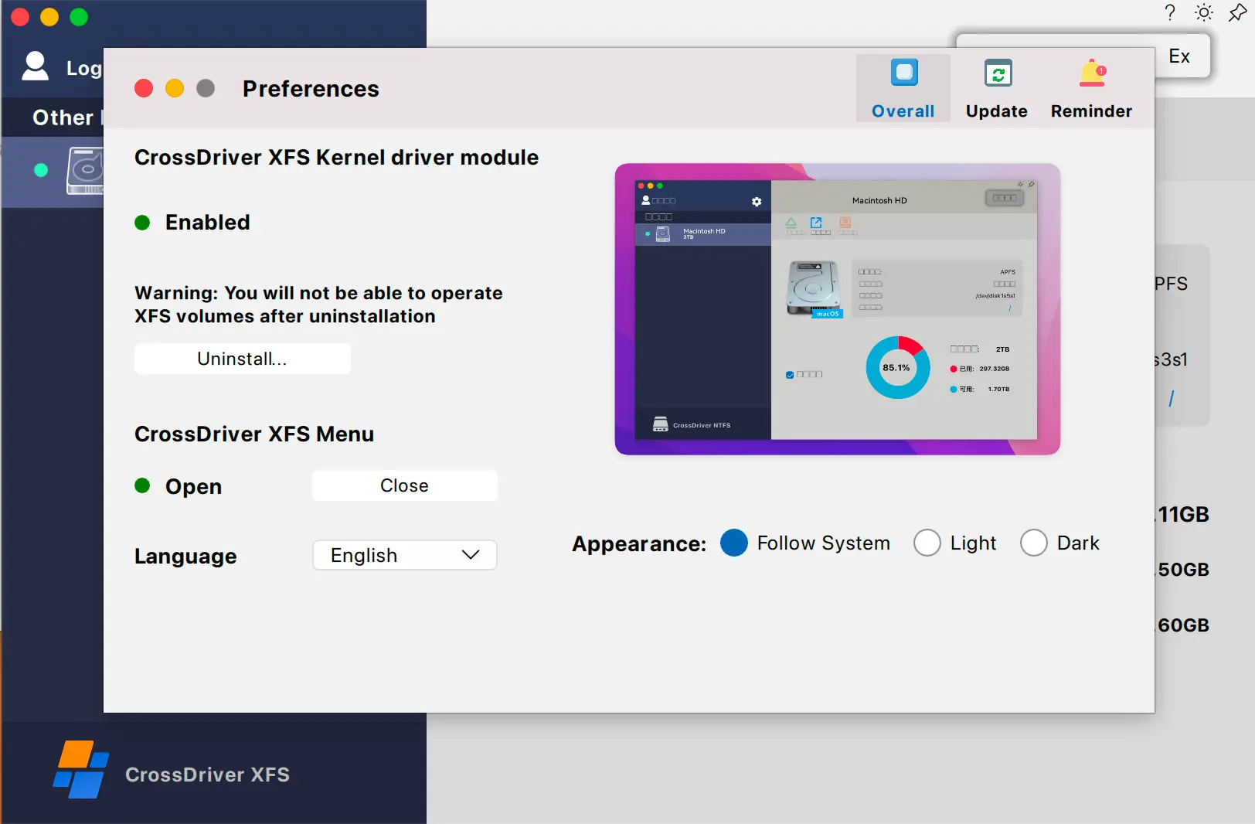1255x824 pixels.
Task: Click the green Enabled status indicator
Action: (x=142, y=223)
